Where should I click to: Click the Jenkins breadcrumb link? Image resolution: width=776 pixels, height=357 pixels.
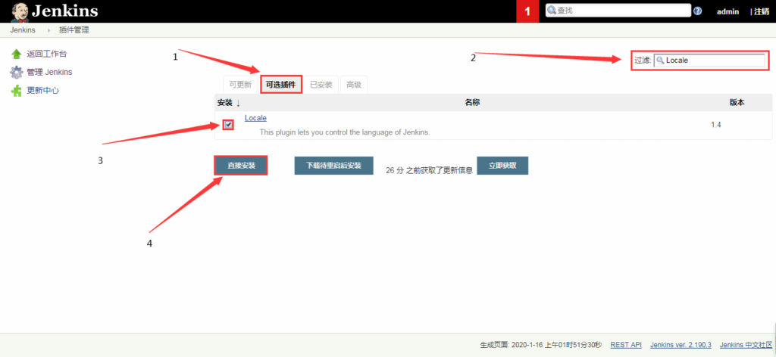click(22, 30)
